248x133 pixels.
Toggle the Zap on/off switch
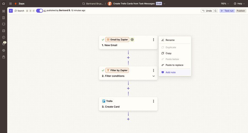pos(39,10)
